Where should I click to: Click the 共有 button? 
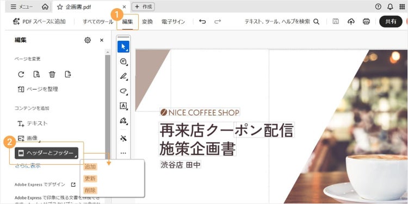[391, 22]
